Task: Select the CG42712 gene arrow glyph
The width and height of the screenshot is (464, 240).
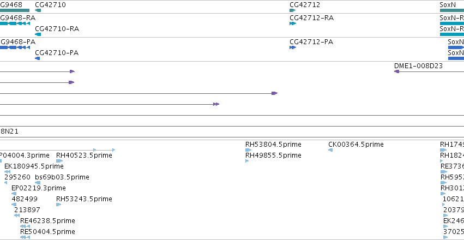Action: point(293,10)
